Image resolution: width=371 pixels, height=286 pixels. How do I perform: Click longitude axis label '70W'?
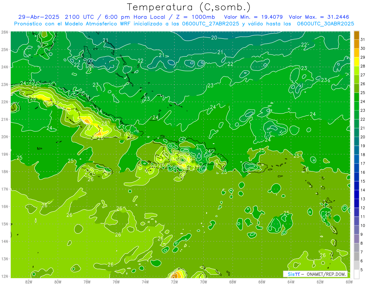(x=203, y=281)
